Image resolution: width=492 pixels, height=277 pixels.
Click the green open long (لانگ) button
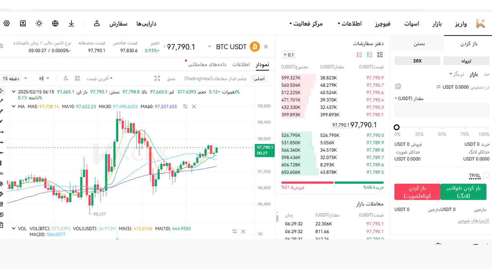tap(463, 192)
